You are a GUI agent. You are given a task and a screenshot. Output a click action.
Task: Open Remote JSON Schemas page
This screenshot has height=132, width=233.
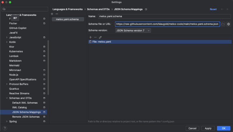[x=26, y=117]
